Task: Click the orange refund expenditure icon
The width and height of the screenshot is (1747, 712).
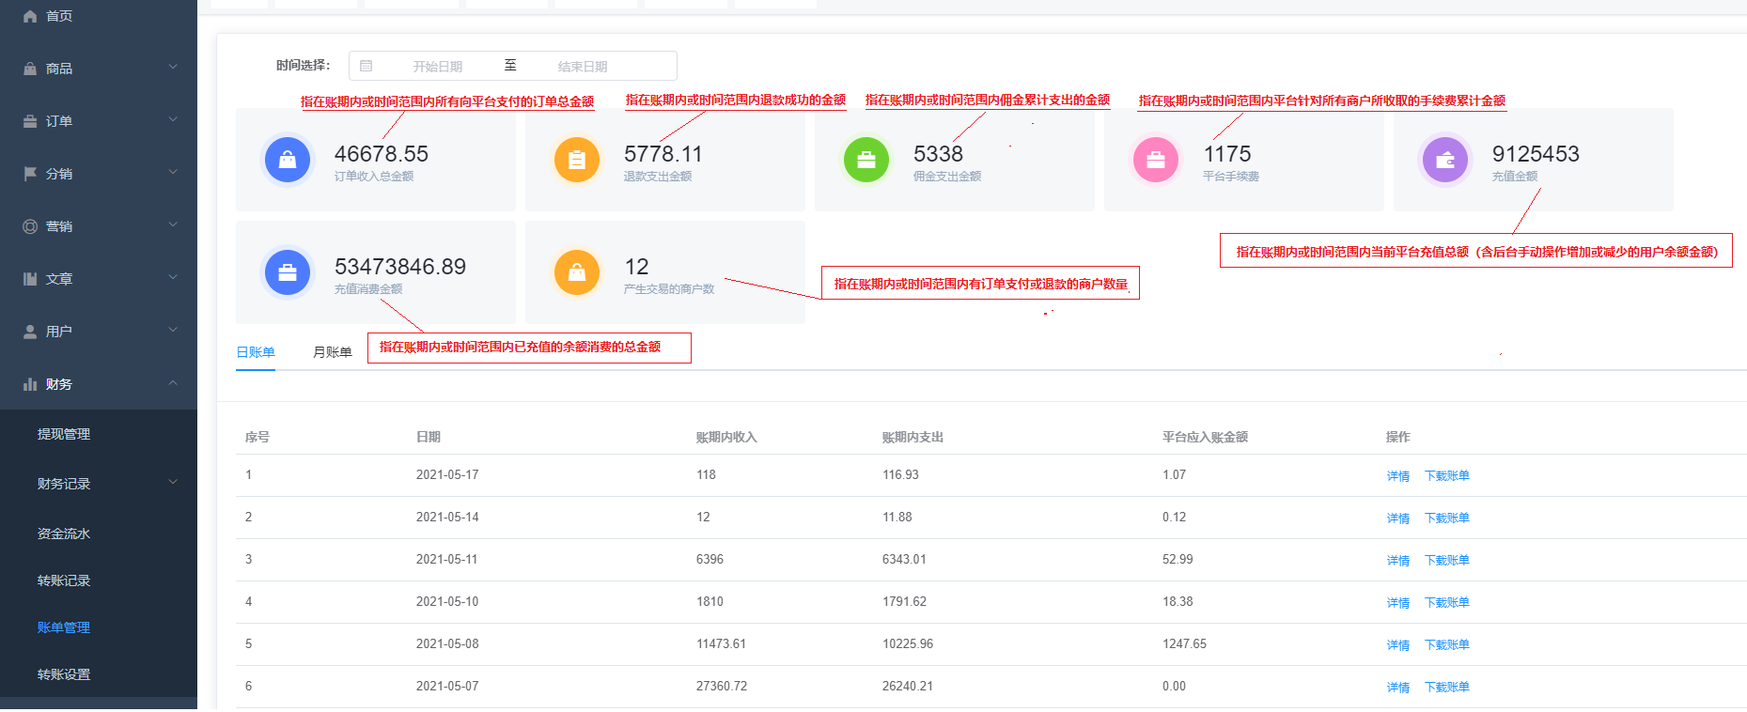Action: point(577,161)
